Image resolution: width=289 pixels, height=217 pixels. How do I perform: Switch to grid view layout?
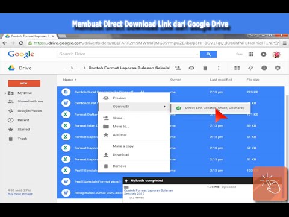(237, 68)
